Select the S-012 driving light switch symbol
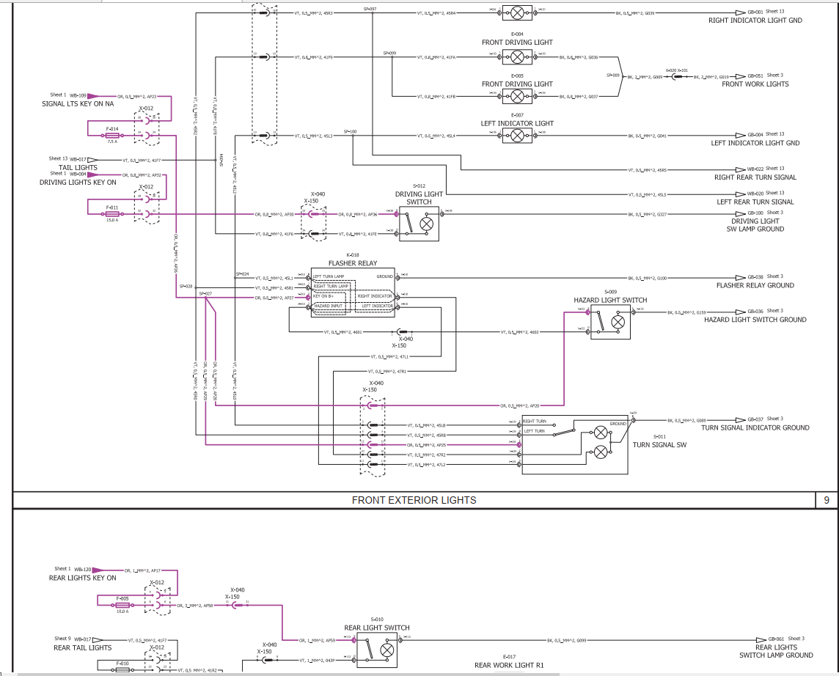The height and width of the screenshot is (676, 839). click(x=419, y=223)
